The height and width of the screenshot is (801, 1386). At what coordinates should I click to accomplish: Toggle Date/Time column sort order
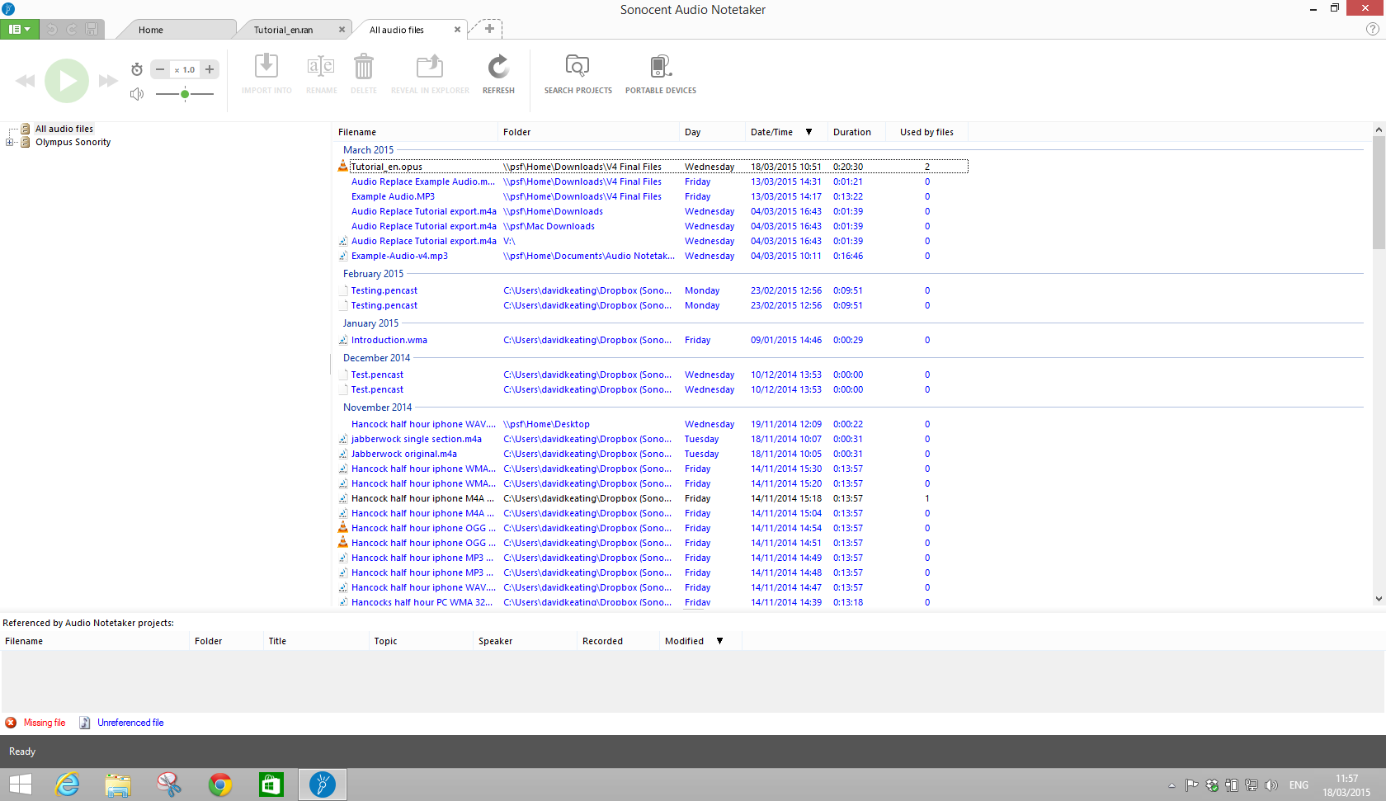point(786,132)
